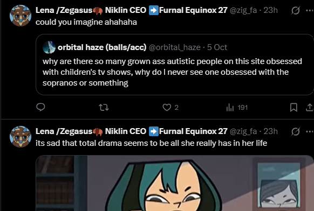Open more options menu on second tweet

310,131
